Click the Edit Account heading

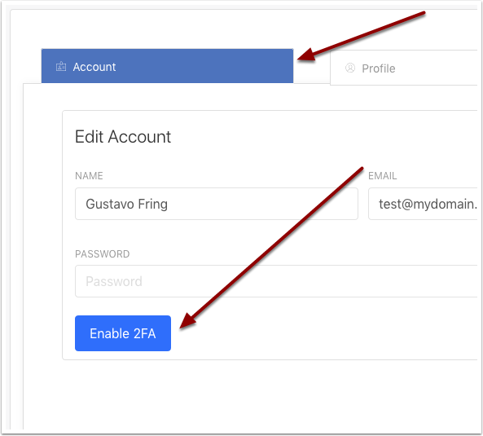[123, 136]
